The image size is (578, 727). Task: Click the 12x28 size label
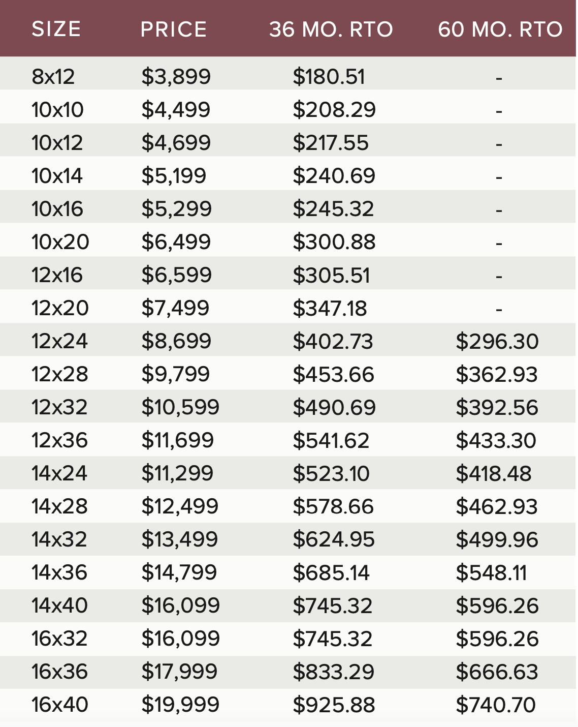[x=59, y=374]
